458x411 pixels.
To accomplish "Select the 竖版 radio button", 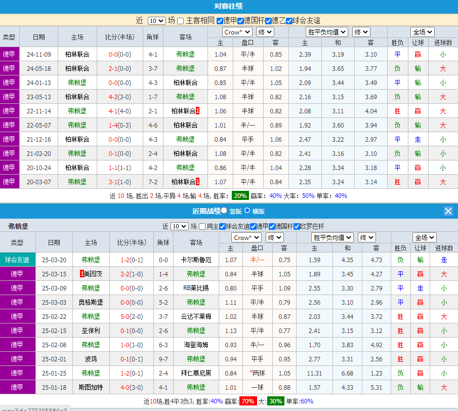I will click(224, 211).
